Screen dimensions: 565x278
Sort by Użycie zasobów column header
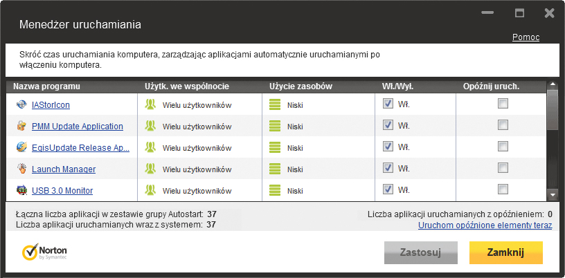click(301, 86)
